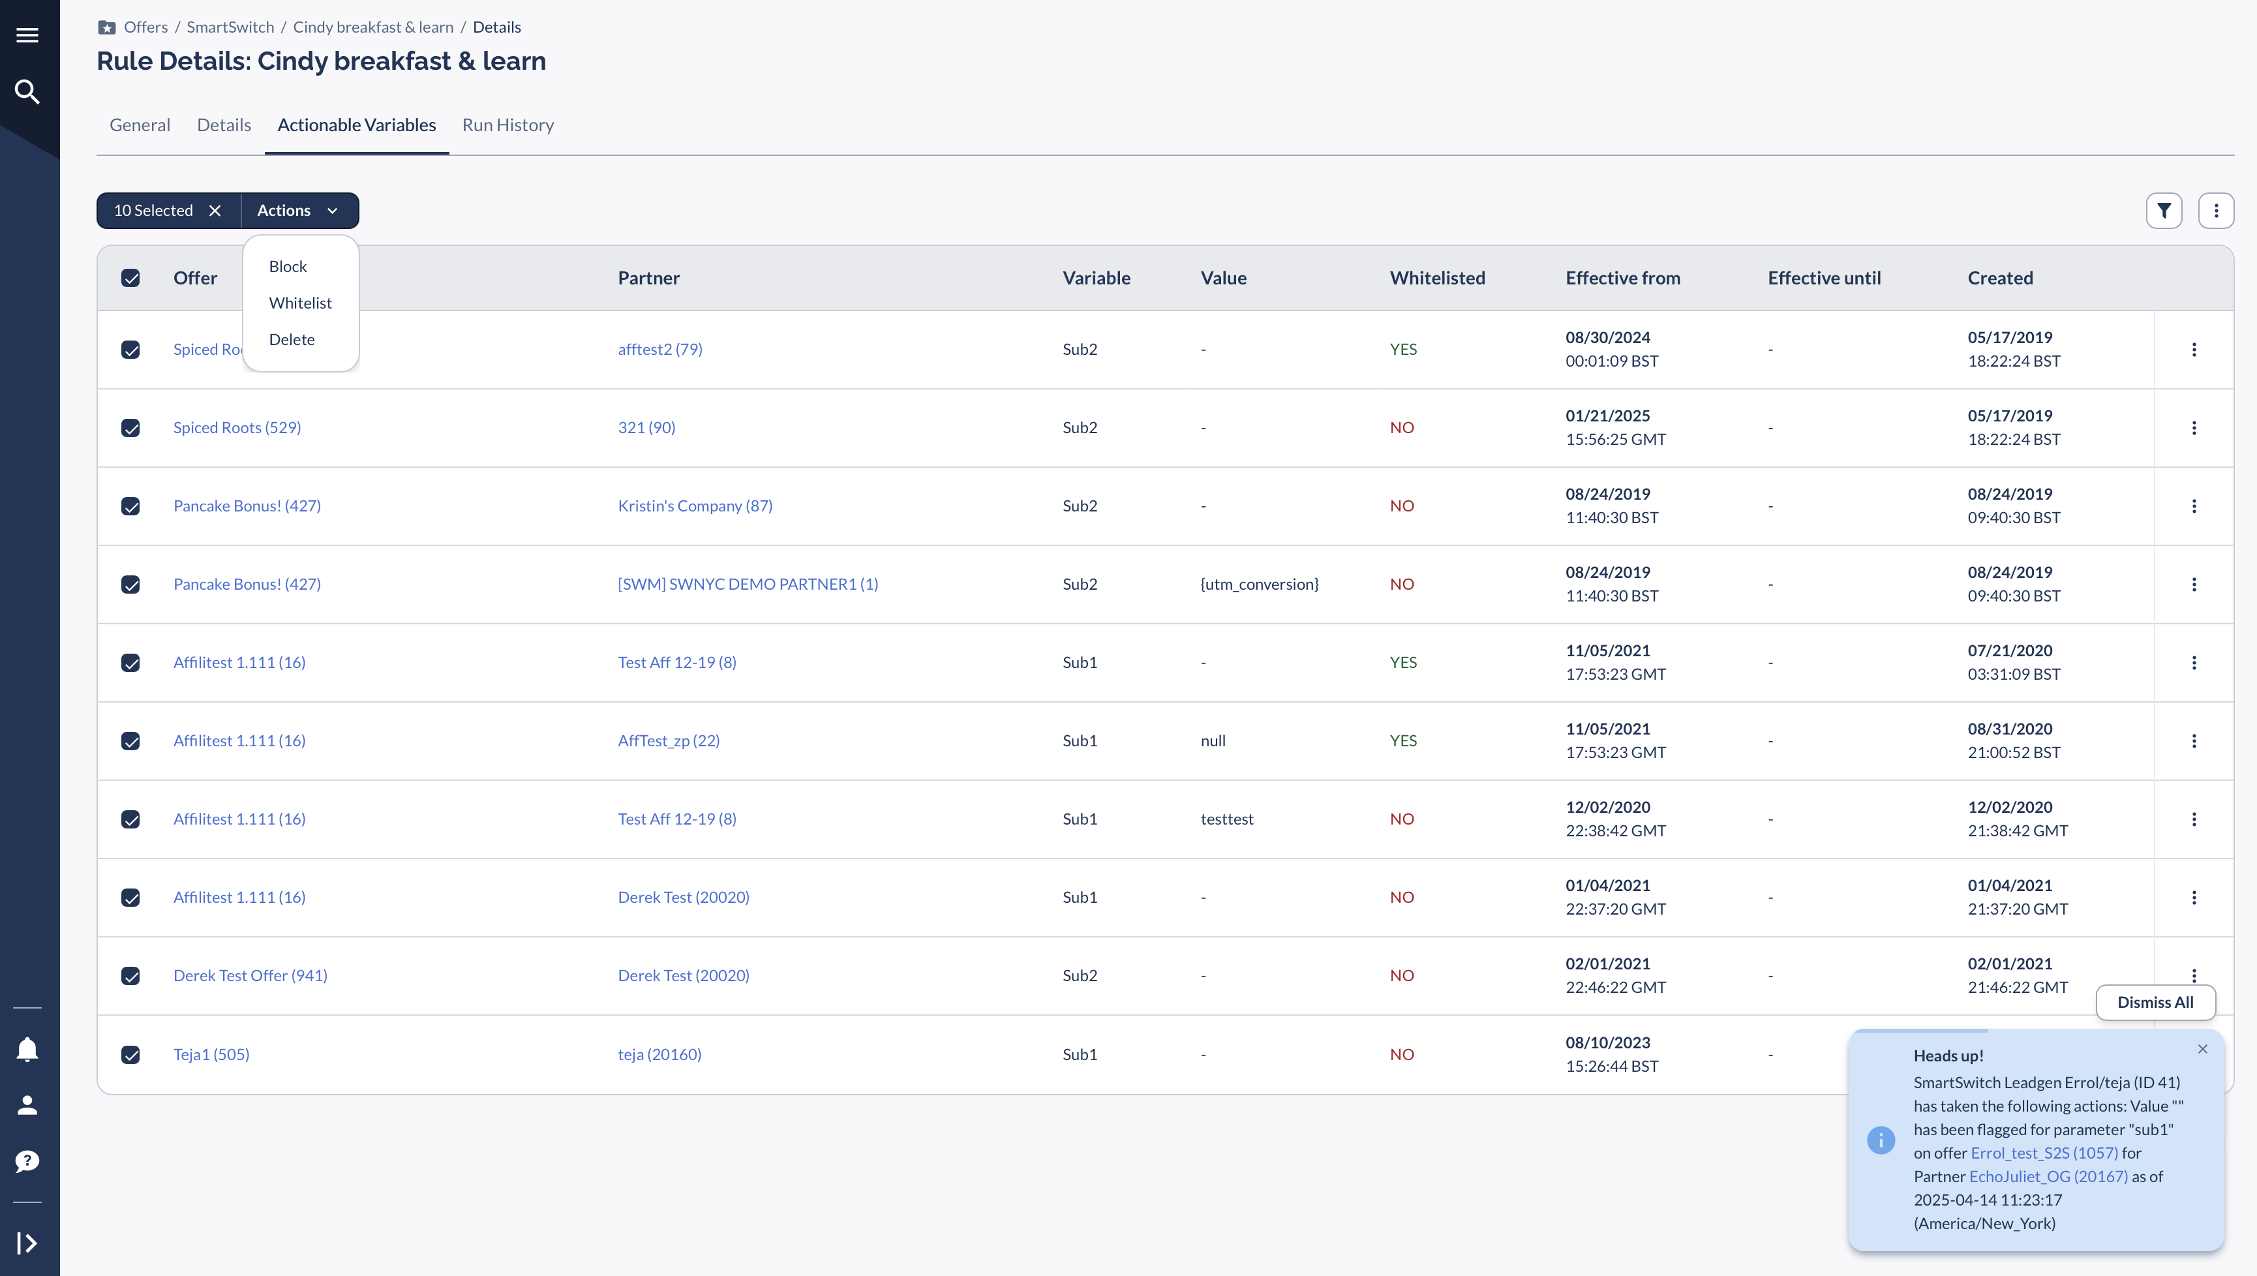Open the table filter funnel icon

coord(2164,210)
